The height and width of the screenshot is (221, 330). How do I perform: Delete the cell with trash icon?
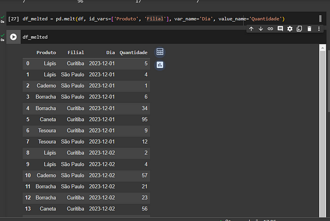309,29
